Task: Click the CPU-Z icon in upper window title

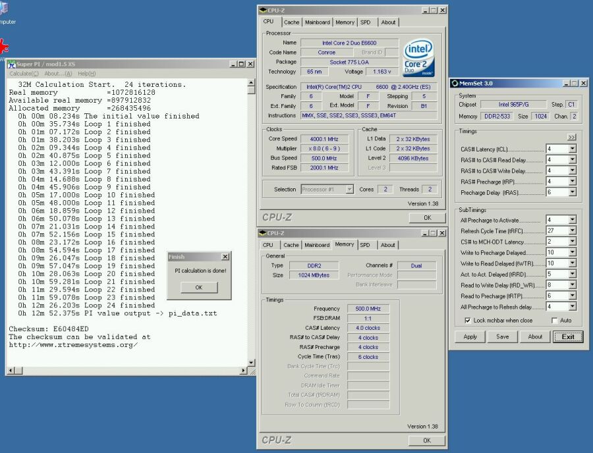Action: 263,10
